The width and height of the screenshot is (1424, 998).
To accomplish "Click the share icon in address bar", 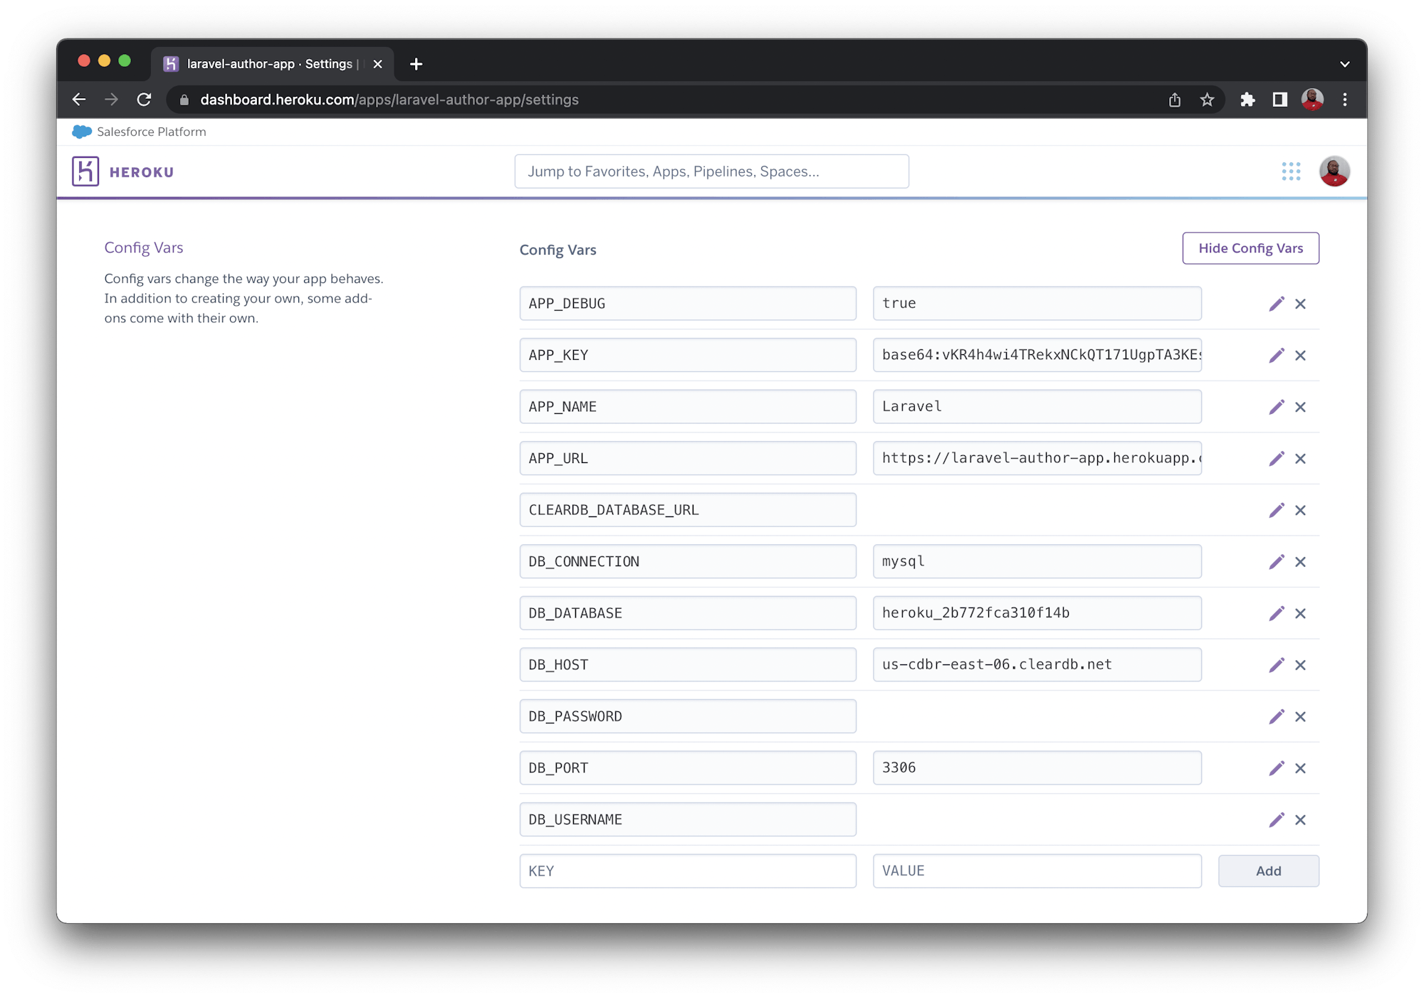I will pos(1175,100).
